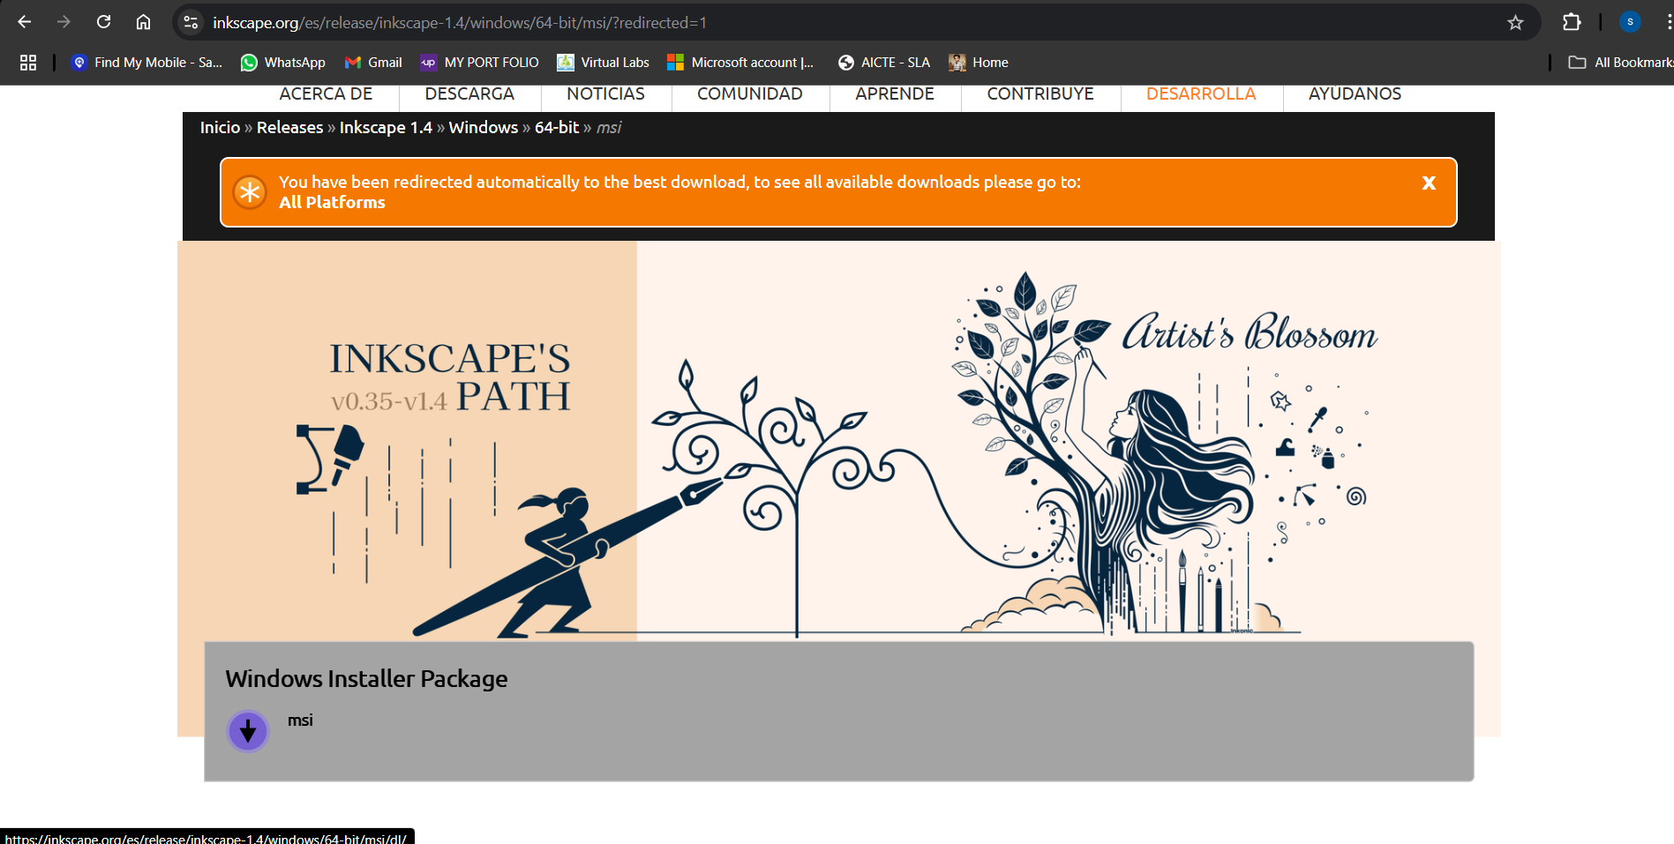1674x844 pixels.
Task: Click the asterisk icon in the notice
Action: coord(250,191)
